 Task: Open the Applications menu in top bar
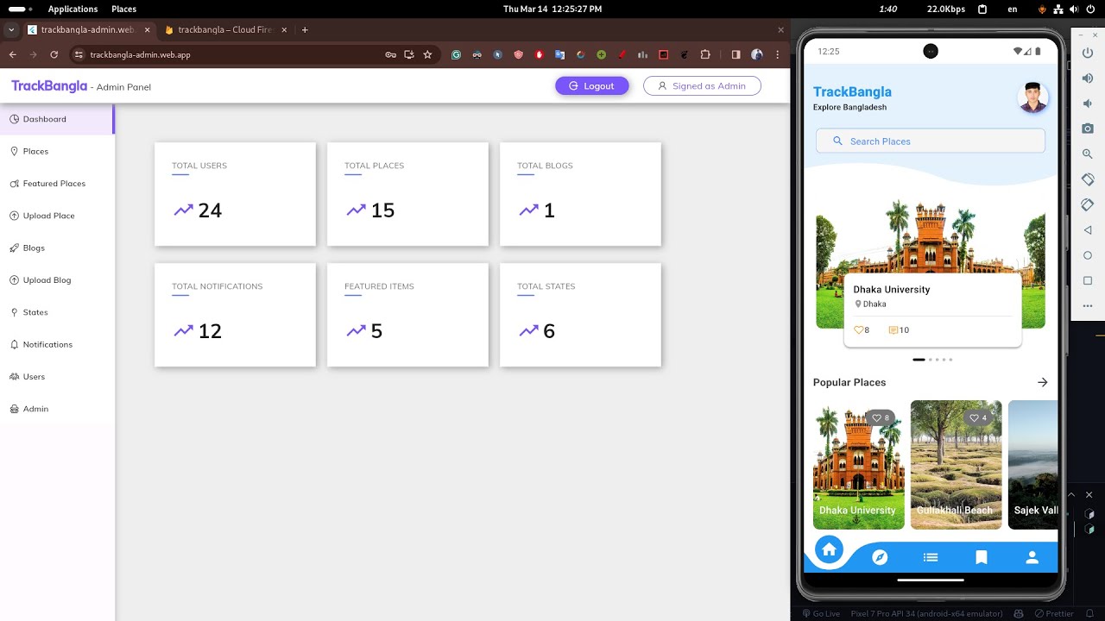point(73,9)
